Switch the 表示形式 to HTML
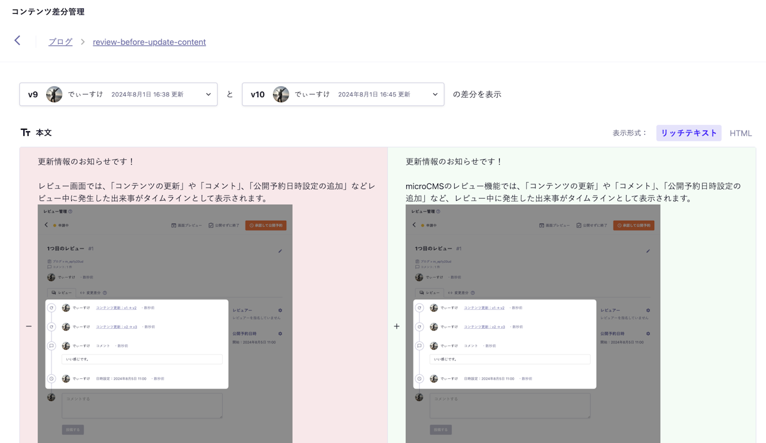The image size is (766, 443). (740, 133)
